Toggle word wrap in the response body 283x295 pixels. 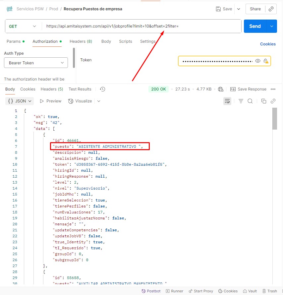pos(227,101)
